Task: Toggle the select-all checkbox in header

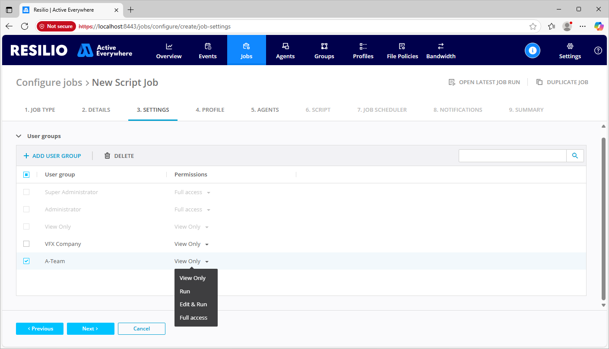Action: (x=26, y=175)
